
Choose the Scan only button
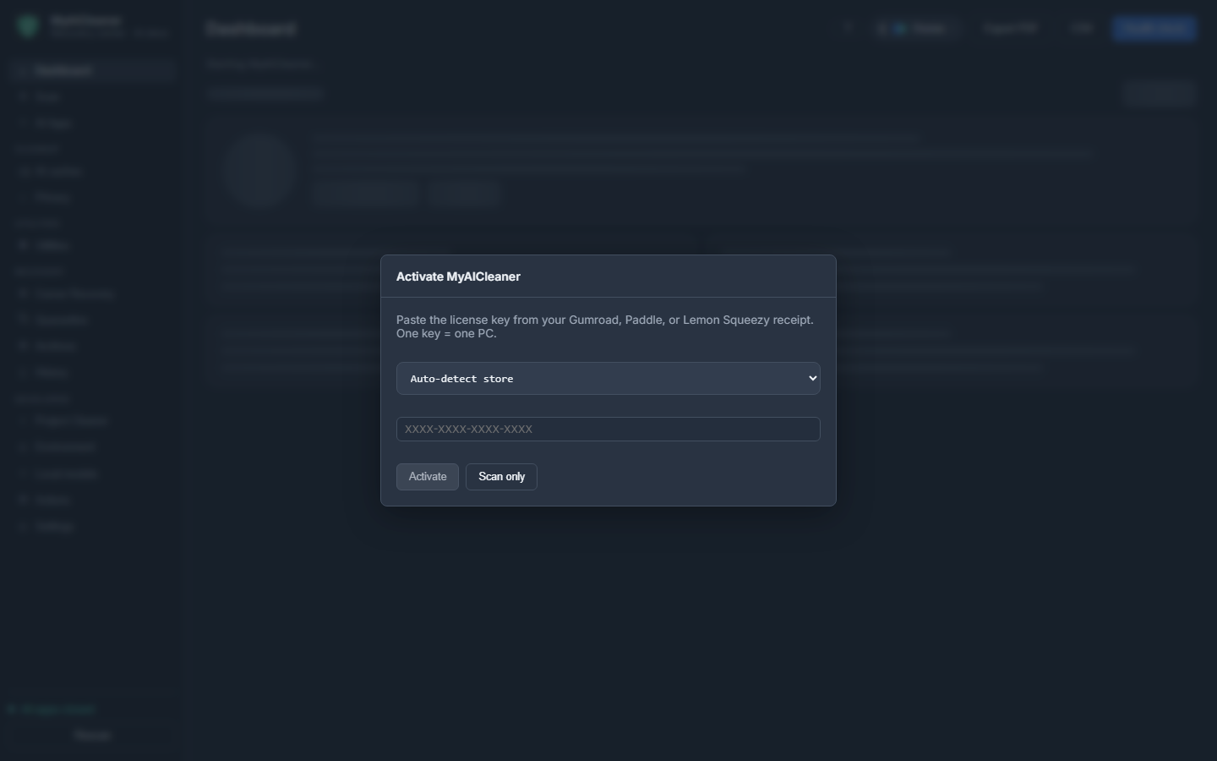click(501, 477)
